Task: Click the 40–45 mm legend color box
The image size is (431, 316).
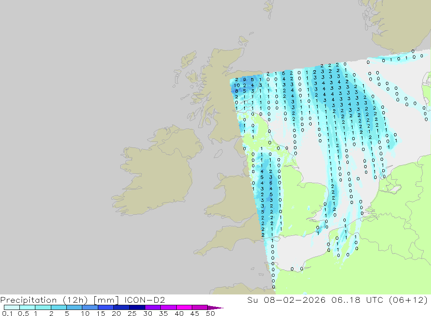Action: (x=184, y=307)
